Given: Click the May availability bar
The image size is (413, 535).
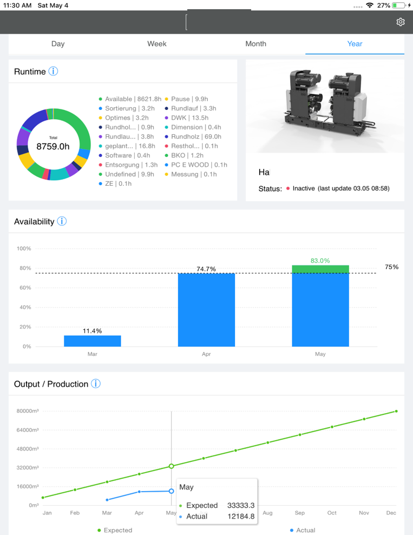Looking at the screenshot, I should [320, 306].
